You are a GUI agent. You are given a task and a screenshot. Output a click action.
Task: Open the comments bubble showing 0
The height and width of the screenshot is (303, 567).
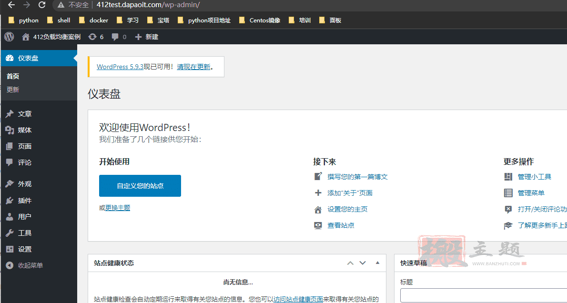(119, 37)
